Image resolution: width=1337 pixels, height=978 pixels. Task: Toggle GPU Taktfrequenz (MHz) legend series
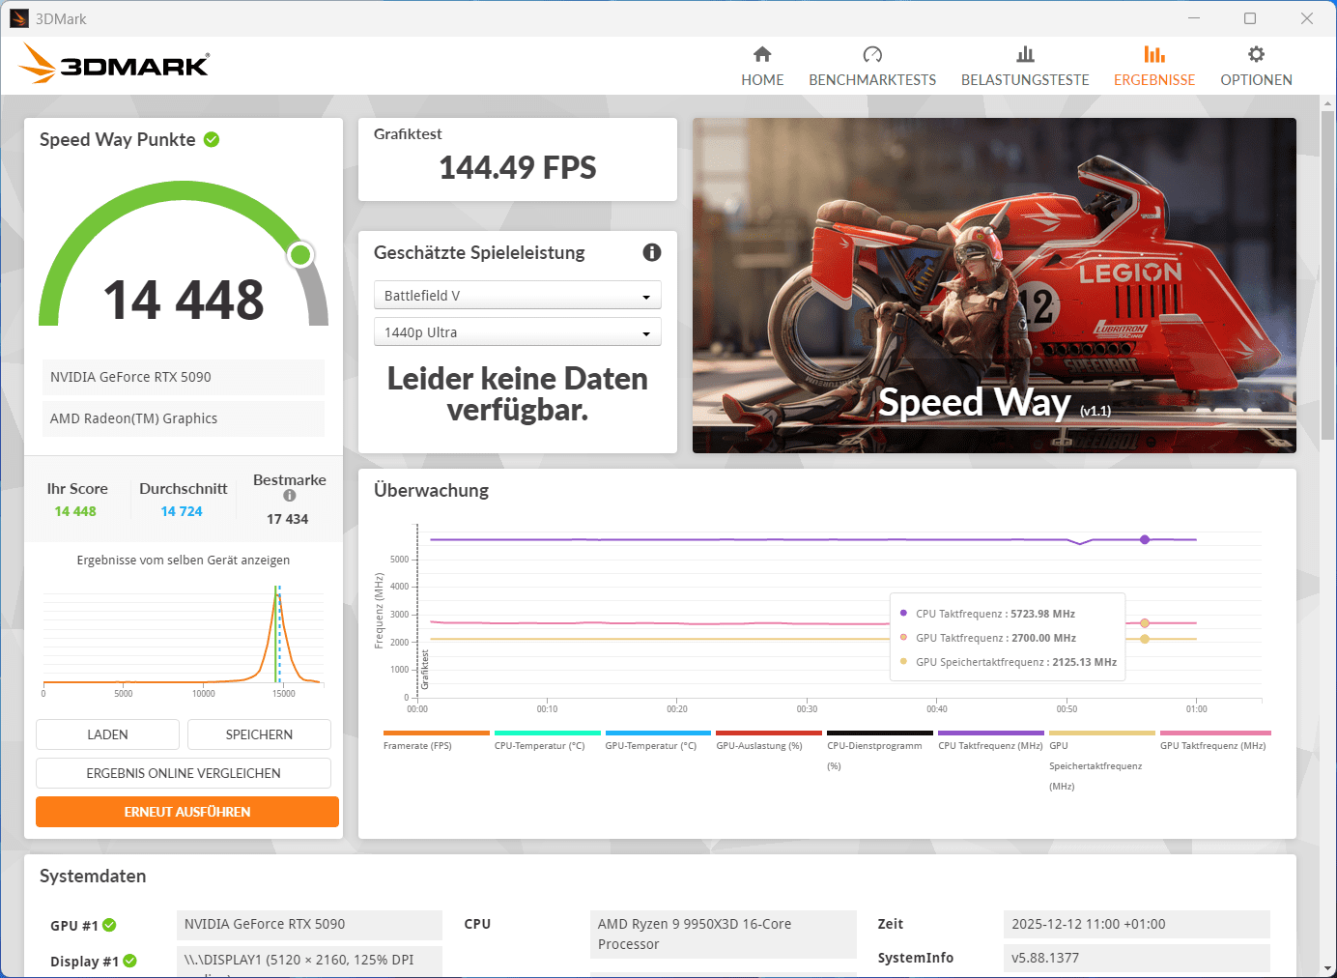(1215, 740)
